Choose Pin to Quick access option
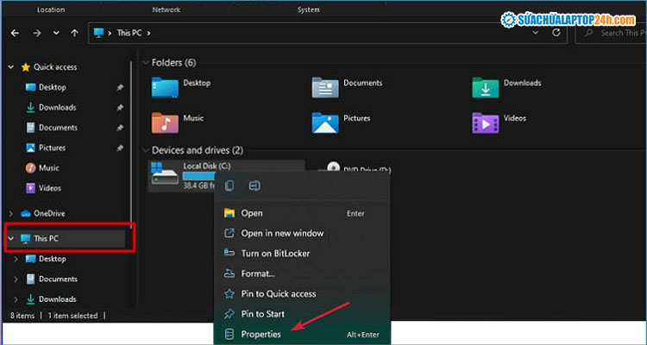This screenshot has height=345, width=647. tap(278, 293)
